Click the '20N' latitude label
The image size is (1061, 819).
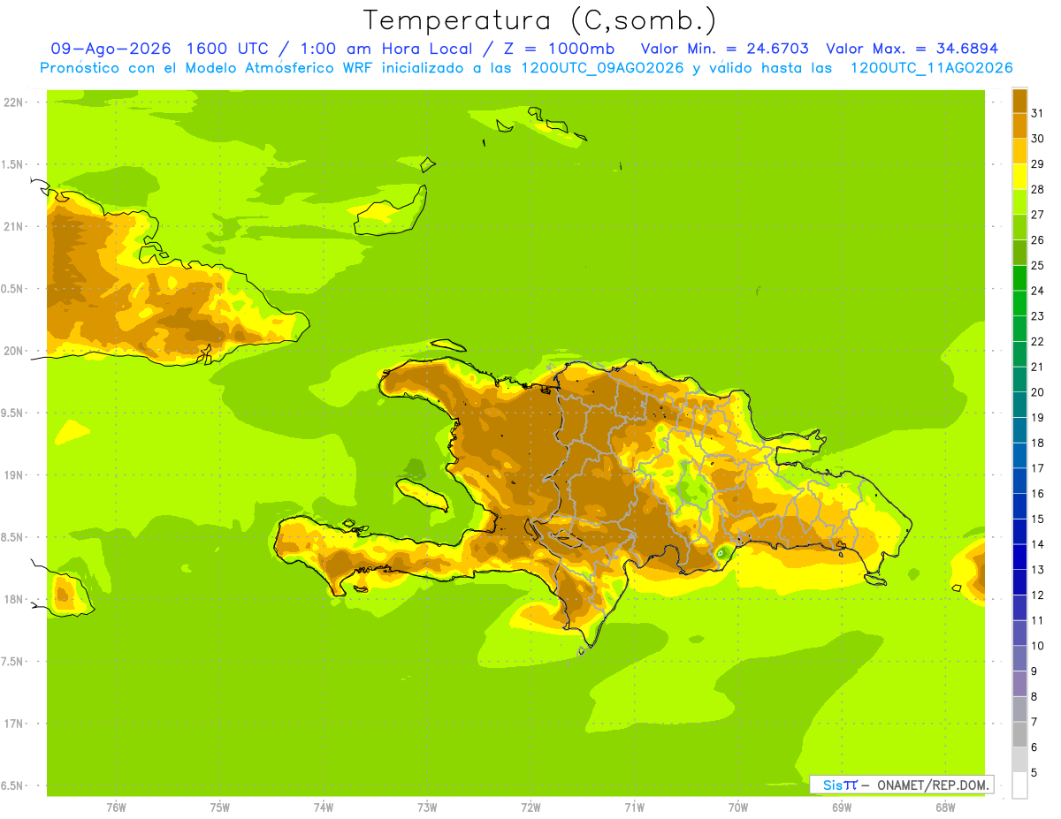[12, 351]
